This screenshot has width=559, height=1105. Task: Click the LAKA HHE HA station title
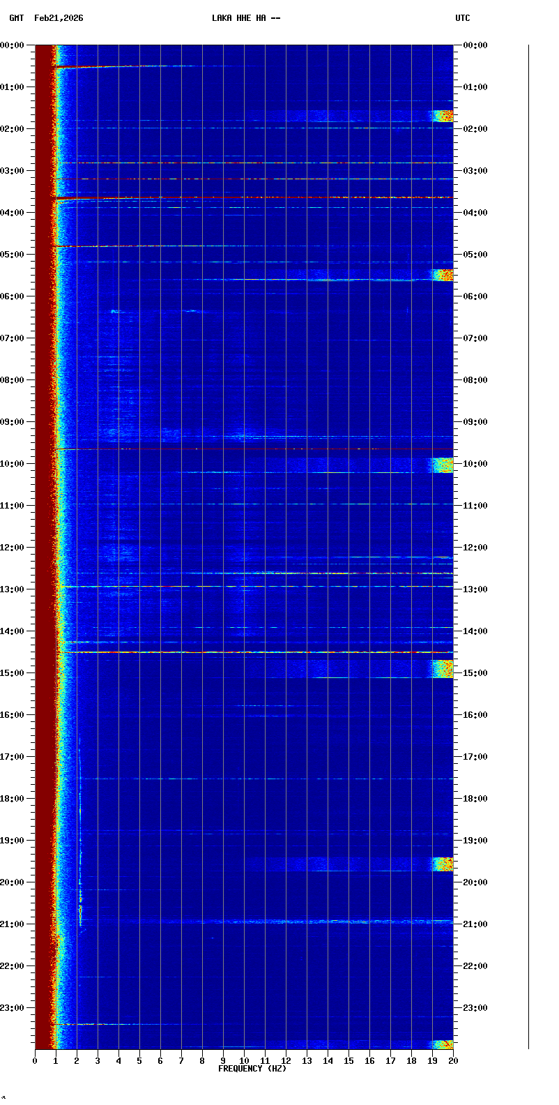tap(245, 18)
